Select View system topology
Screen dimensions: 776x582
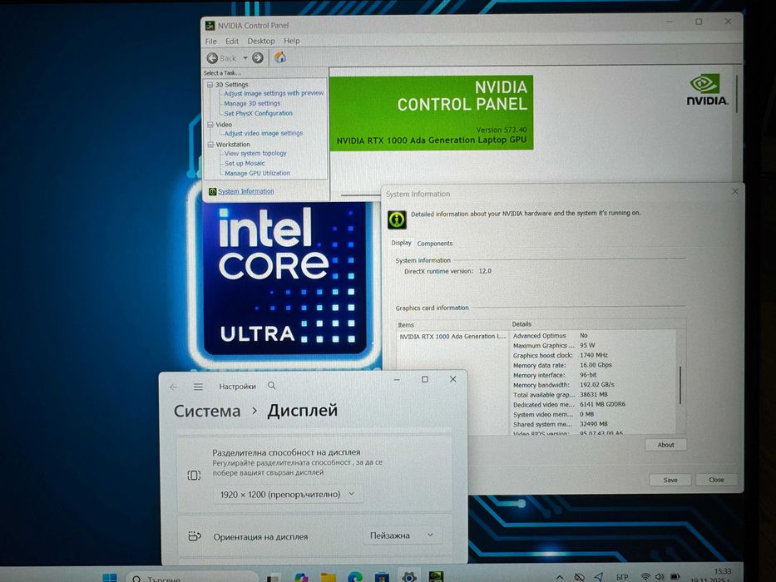pos(255,154)
